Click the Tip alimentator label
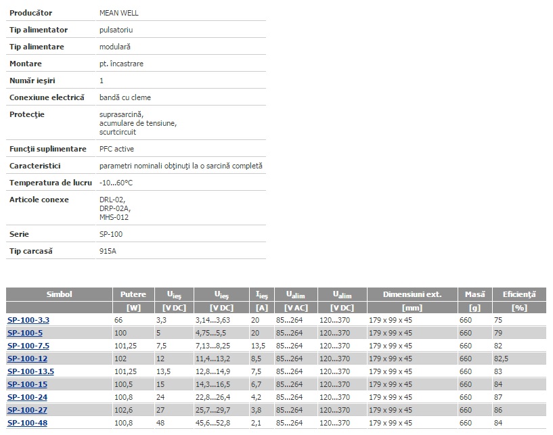Viewport: 553px width, 435px height. (x=39, y=30)
